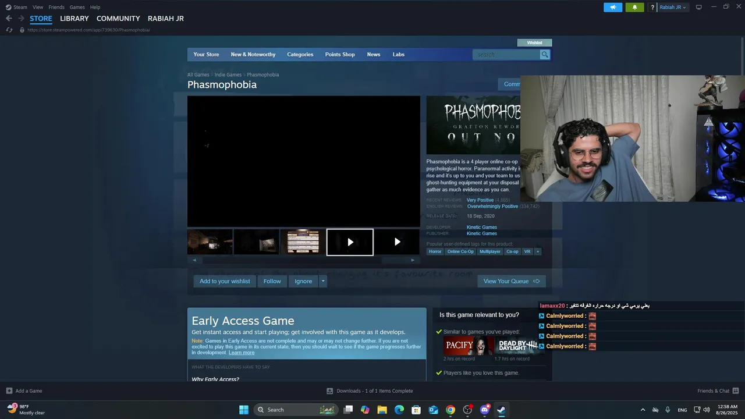
Task: Click the All Games breadcrumb
Action: pyautogui.click(x=198, y=74)
